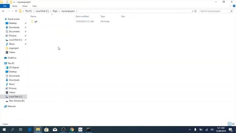
Task: Go up one folder level
Action: (16, 11)
